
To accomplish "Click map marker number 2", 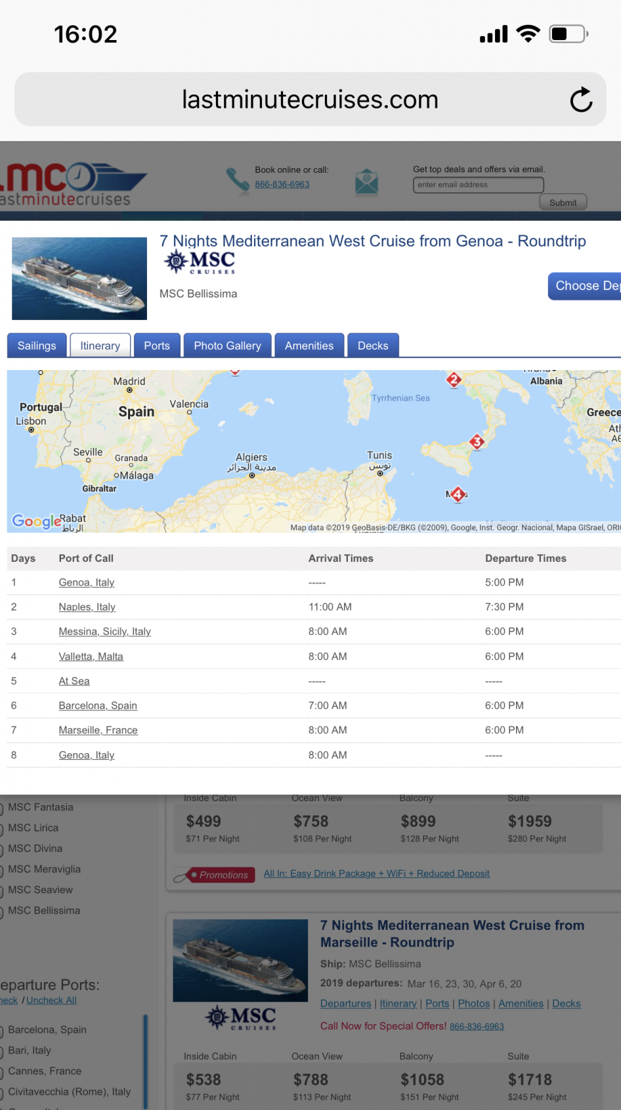I will click(x=454, y=379).
